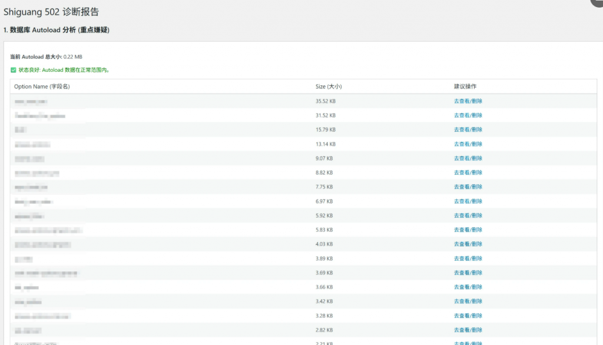Viewport: 603px width, 345px height.
Task: Click 去查看/删除 next to 3.28 KB
Action: 468,316
